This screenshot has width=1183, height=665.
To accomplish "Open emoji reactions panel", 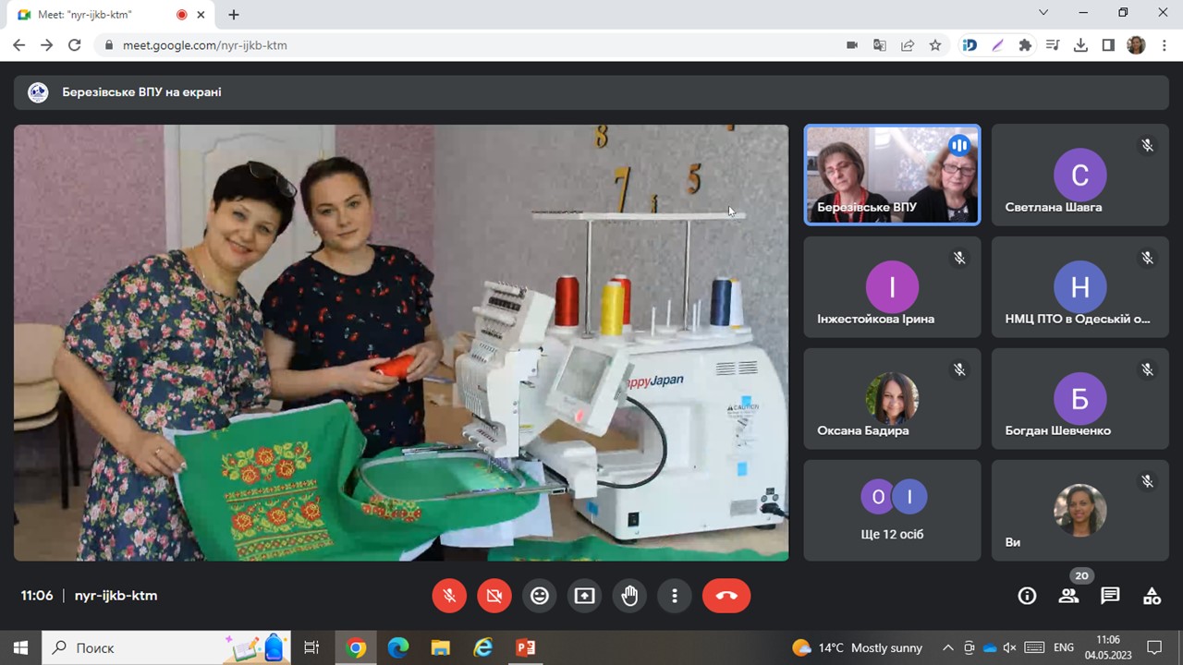I will (x=540, y=596).
